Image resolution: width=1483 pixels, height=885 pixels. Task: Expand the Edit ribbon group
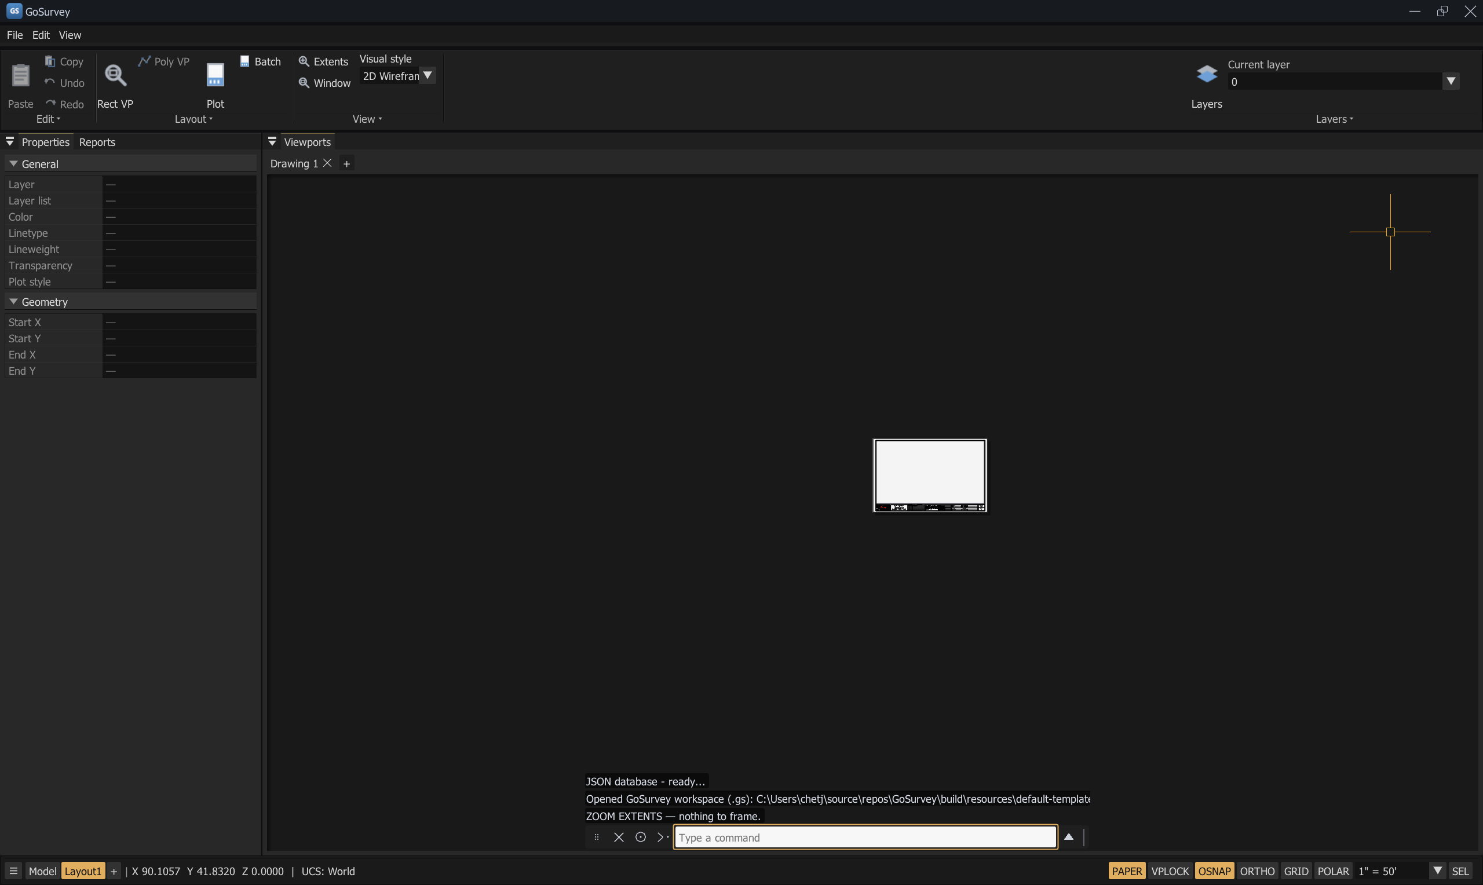pos(48,119)
